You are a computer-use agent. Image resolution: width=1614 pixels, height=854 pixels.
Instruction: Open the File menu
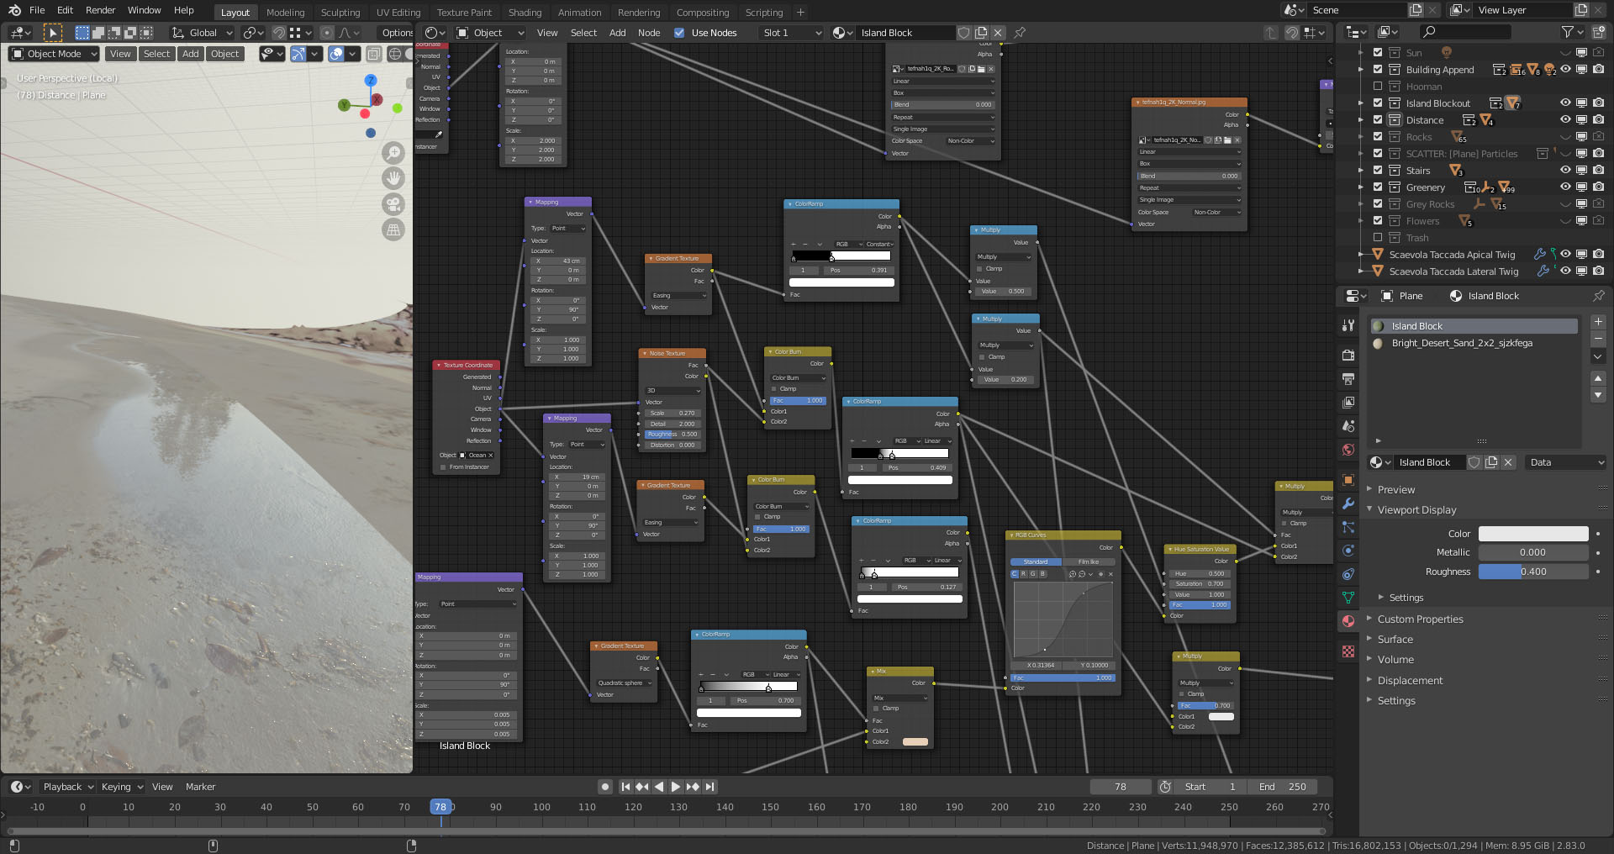click(x=37, y=10)
